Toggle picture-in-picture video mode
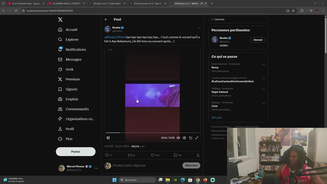This screenshot has width=327, height=184. point(191,138)
